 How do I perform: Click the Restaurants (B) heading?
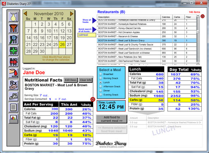pos(111,12)
